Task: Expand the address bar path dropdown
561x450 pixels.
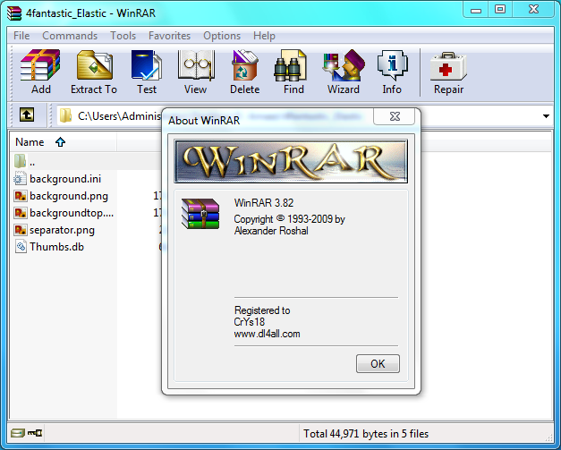Action: click(x=546, y=116)
